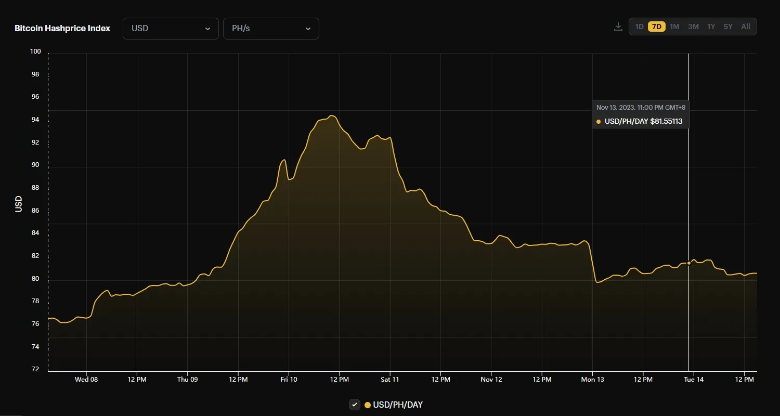Click the Nov 13 tooltip box
The width and height of the screenshot is (780, 416).
[640, 114]
